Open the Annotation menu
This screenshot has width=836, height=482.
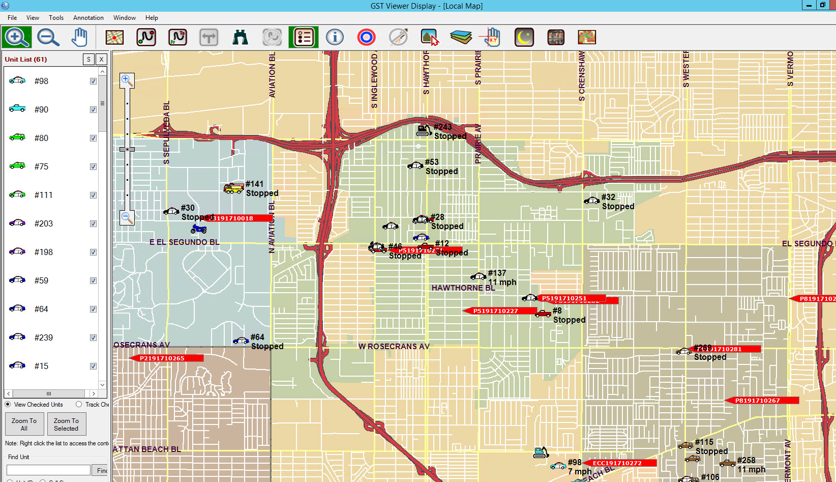click(x=88, y=18)
